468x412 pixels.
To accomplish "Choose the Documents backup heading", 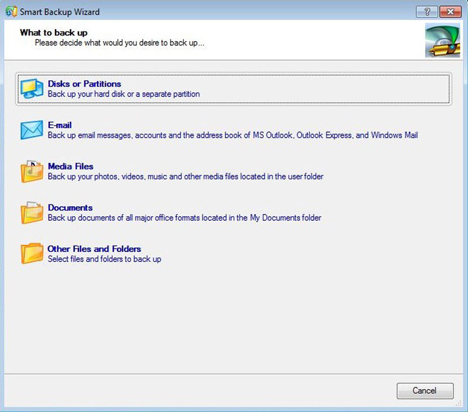I will [x=70, y=208].
